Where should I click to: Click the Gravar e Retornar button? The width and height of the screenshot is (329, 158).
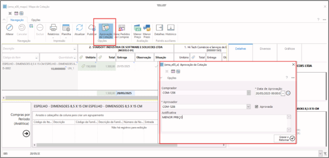pyautogui.click(x=284, y=138)
